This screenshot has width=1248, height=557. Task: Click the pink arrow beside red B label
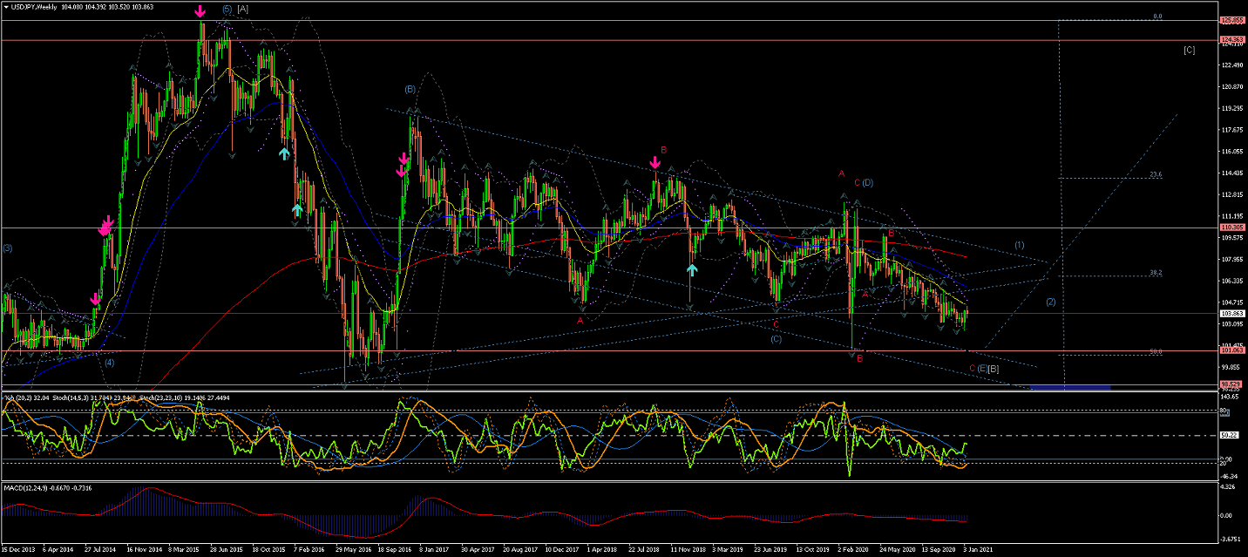click(655, 162)
